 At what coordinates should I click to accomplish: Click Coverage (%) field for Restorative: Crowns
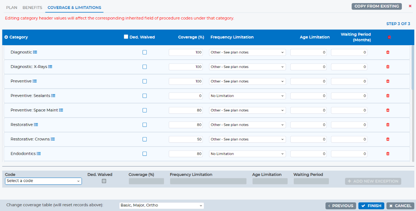186,139
